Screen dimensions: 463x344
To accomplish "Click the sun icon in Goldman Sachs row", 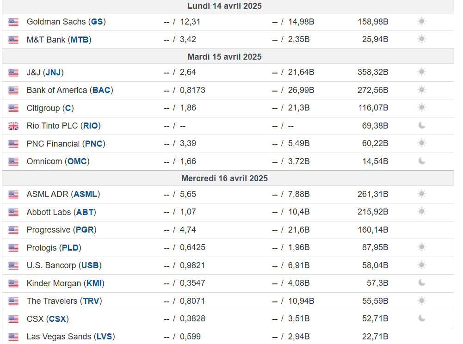I will pos(421,21).
